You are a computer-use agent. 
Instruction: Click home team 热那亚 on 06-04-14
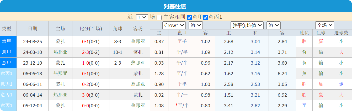pos(60,95)
